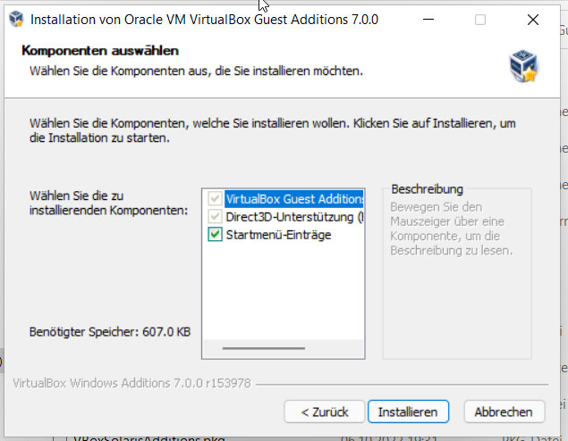Close the installer with the X button
The width and height of the screenshot is (568, 441).
(x=533, y=20)
